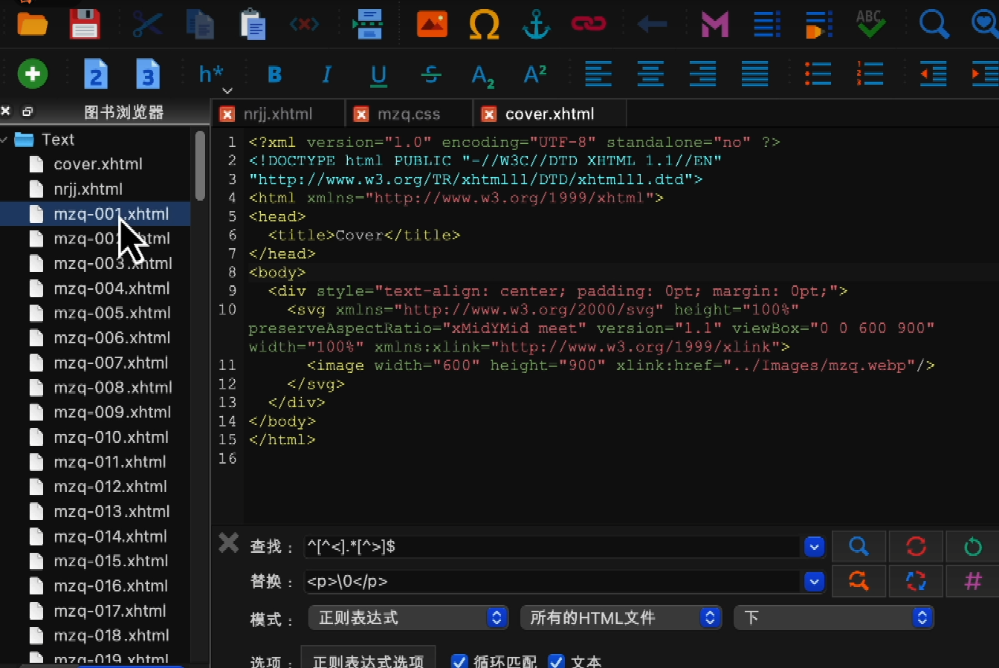999x668 pixels.
Task: Click the Save floppy disk icon
Action: [x=84, y=24]
